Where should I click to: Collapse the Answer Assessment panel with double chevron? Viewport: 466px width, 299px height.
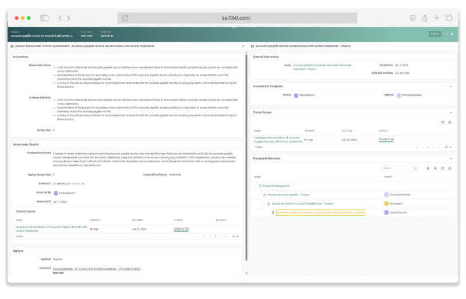point(243,47)
